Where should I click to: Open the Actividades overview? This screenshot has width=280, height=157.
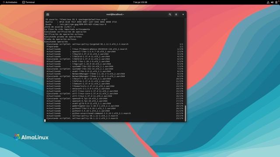(10, 2)
